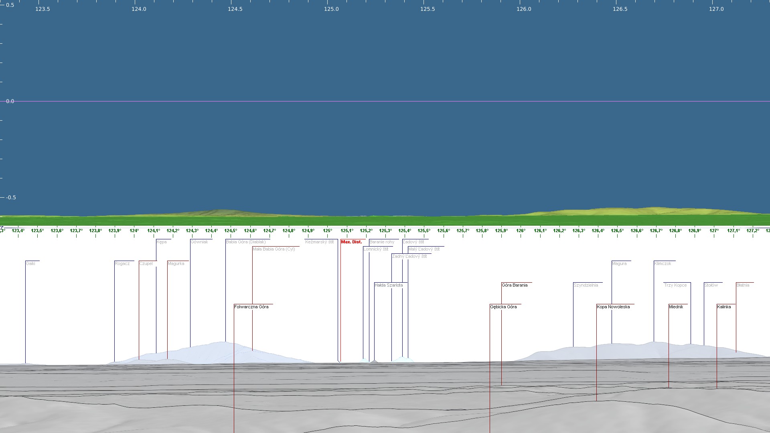Select the Zadný Ľadový štít label

(409, 256)
